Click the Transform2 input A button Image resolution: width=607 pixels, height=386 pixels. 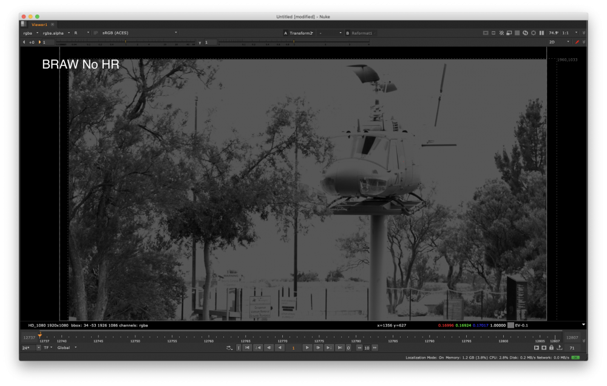click(x=300, y=33)
